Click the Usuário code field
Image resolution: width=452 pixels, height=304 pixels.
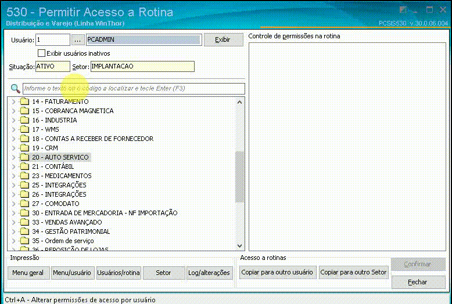point(53,39)
